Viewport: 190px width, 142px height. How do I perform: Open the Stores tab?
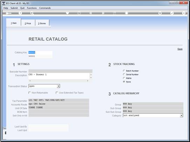[42, 23]
